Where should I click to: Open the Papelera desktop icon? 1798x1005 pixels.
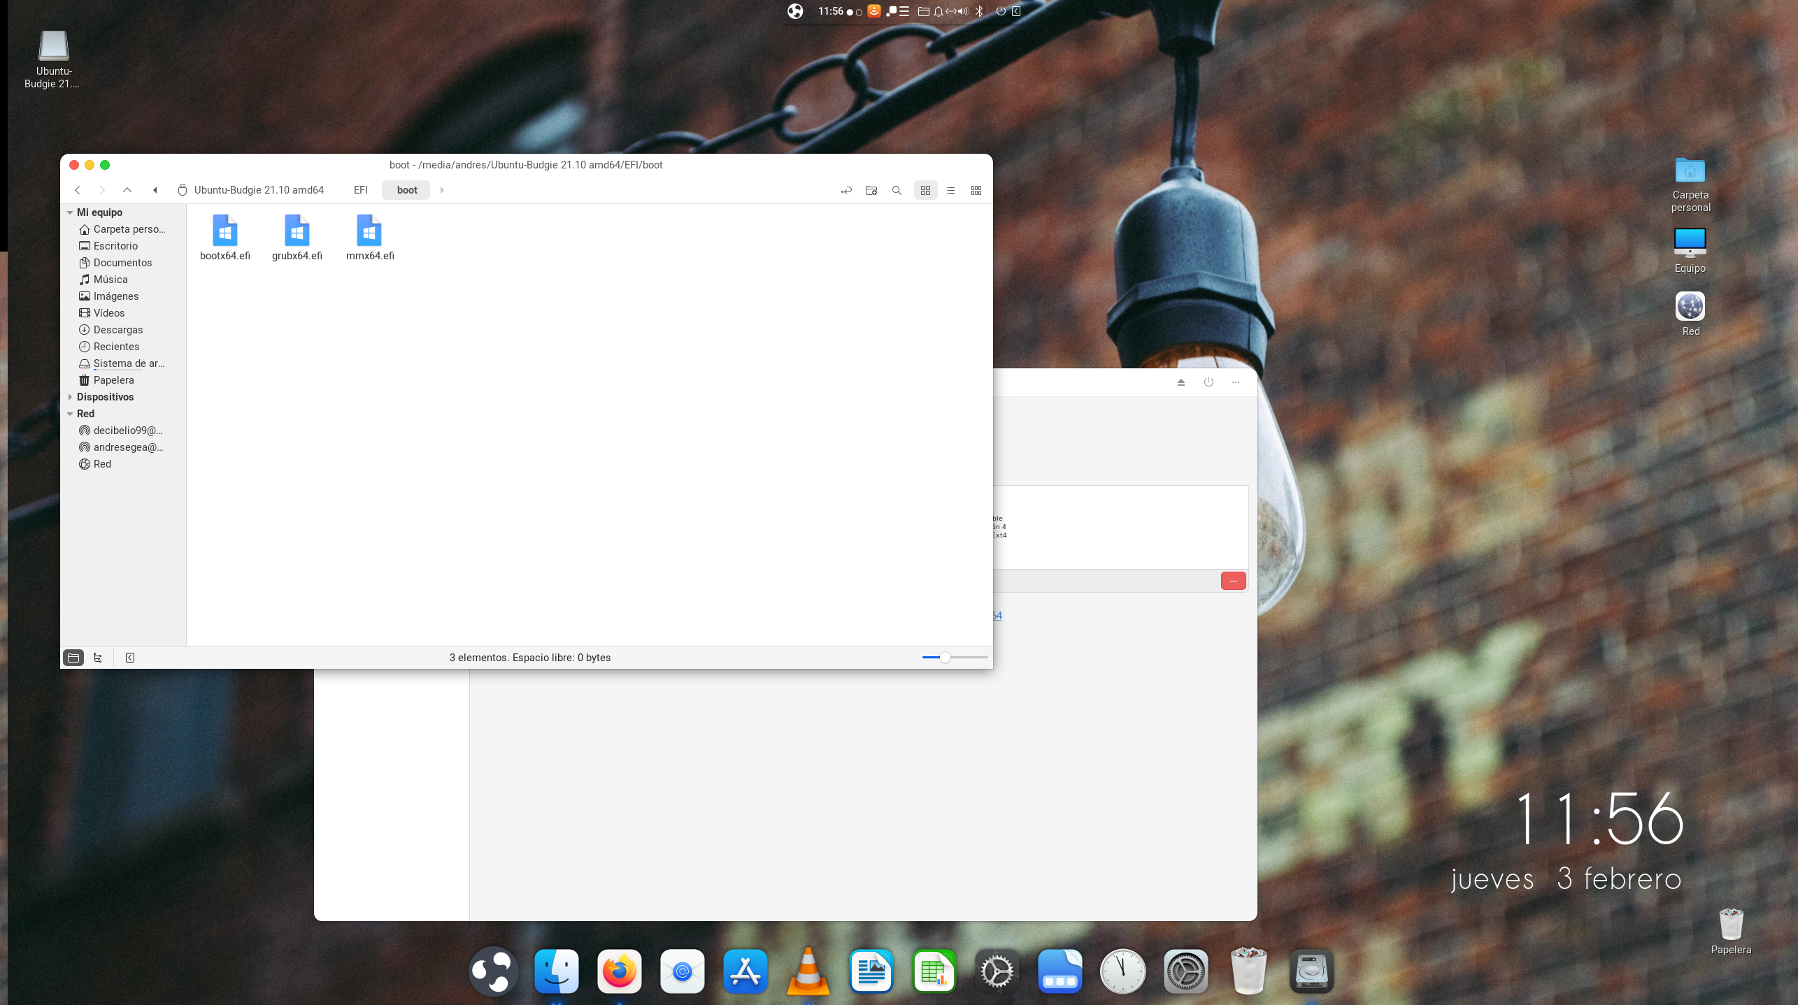coord(1732,932)
